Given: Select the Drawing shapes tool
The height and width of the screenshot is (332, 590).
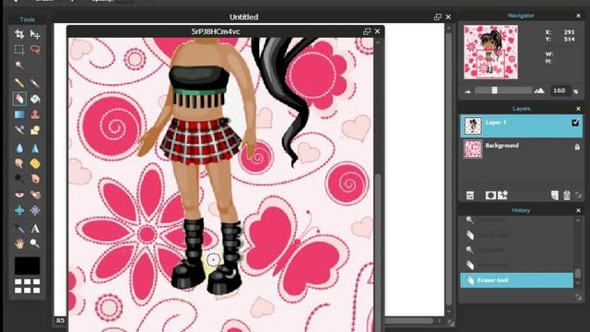Looking at the screenshot, I should point(35,130).
